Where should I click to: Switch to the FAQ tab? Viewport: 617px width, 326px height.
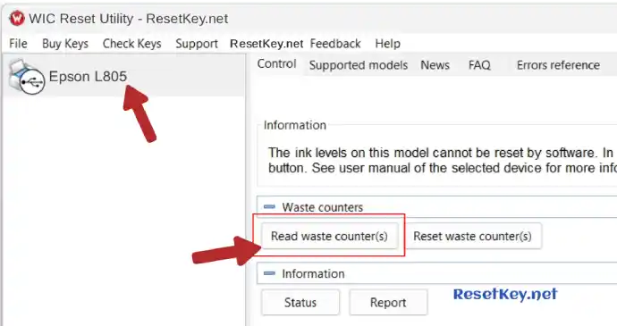point(479,65)
